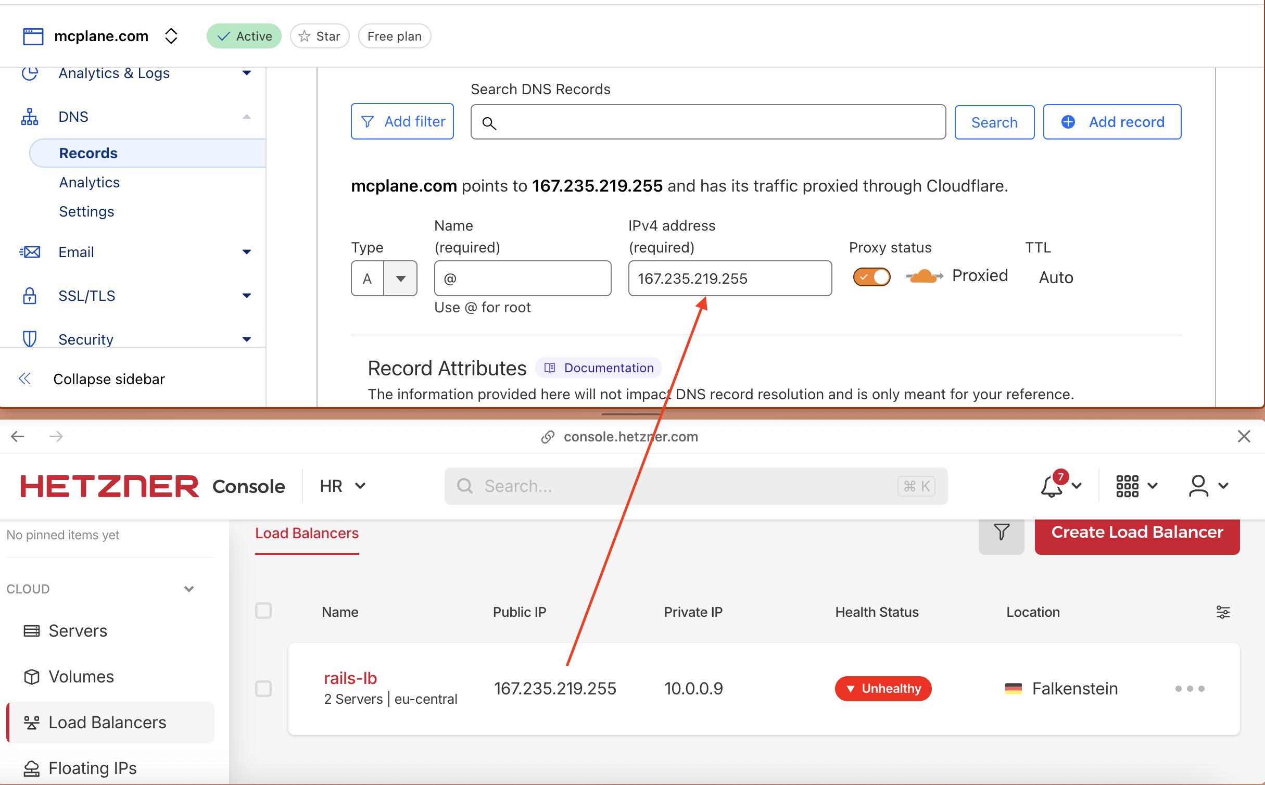Expand the Email menu arrow
Image resolution: width=1265 pixels, height=785 pixels.
[x=247, y=252]
